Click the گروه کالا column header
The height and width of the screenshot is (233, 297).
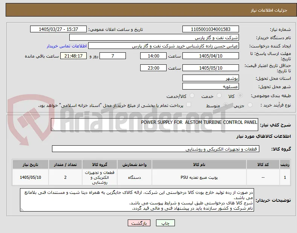[x=100, y=164]
